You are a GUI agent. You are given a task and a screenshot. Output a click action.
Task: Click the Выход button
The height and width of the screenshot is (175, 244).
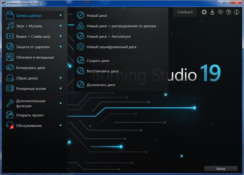[221, 169]
